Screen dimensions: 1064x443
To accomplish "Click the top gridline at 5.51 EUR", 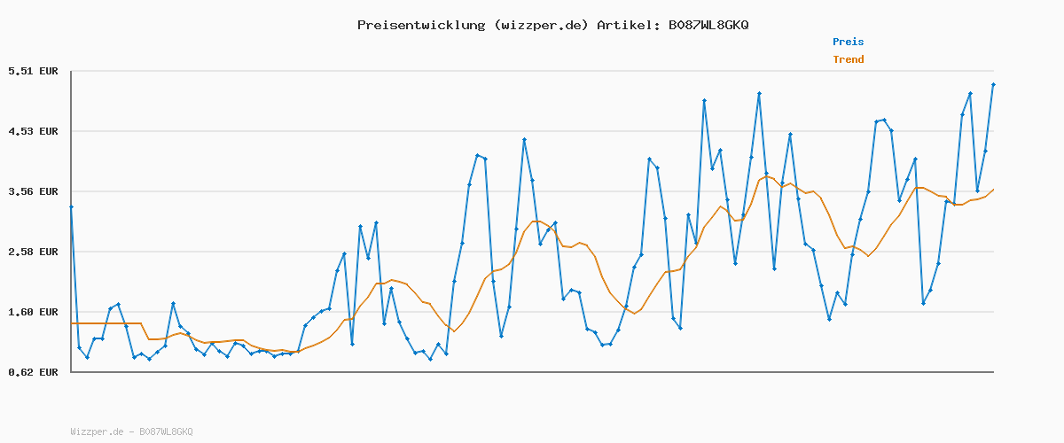I will tap(532, 71).
